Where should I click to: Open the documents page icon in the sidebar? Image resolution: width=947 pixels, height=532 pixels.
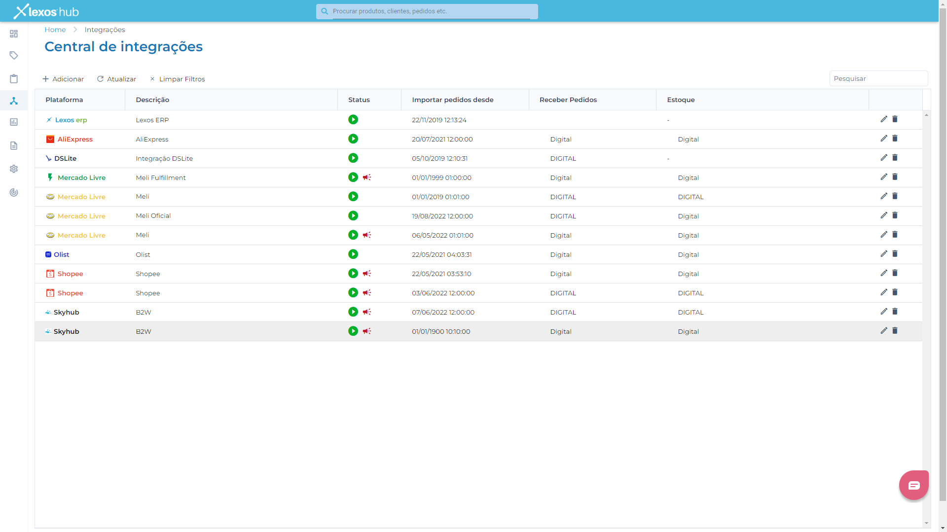click(14, 145)
